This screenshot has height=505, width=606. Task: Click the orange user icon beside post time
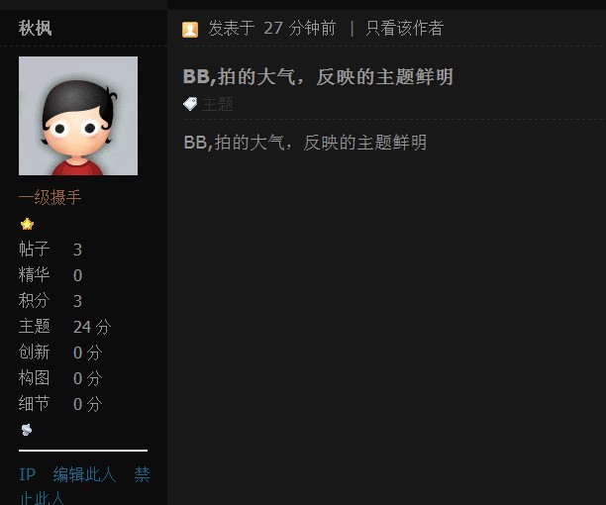[190, 30]
